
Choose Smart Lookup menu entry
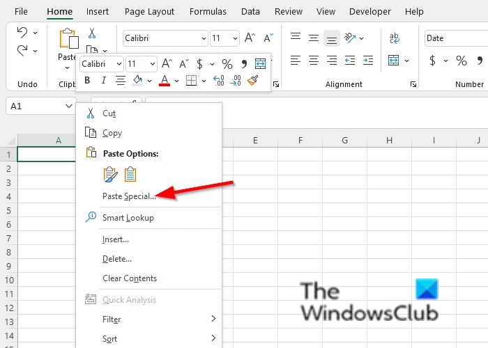click(x=149, y=217)
